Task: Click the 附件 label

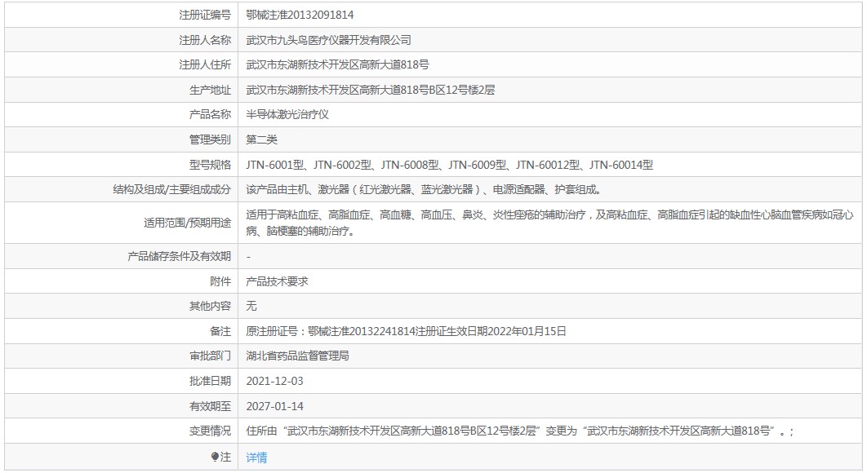Action: click(x=220, y=281)
